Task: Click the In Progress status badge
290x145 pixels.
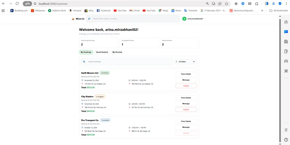Action: point(100,96)
